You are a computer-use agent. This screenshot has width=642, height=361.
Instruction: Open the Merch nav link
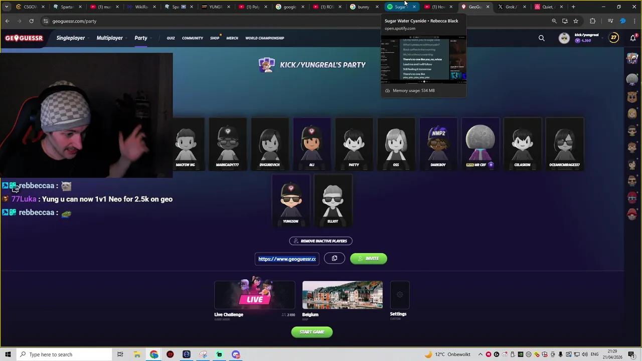click(x=232, y=38)
